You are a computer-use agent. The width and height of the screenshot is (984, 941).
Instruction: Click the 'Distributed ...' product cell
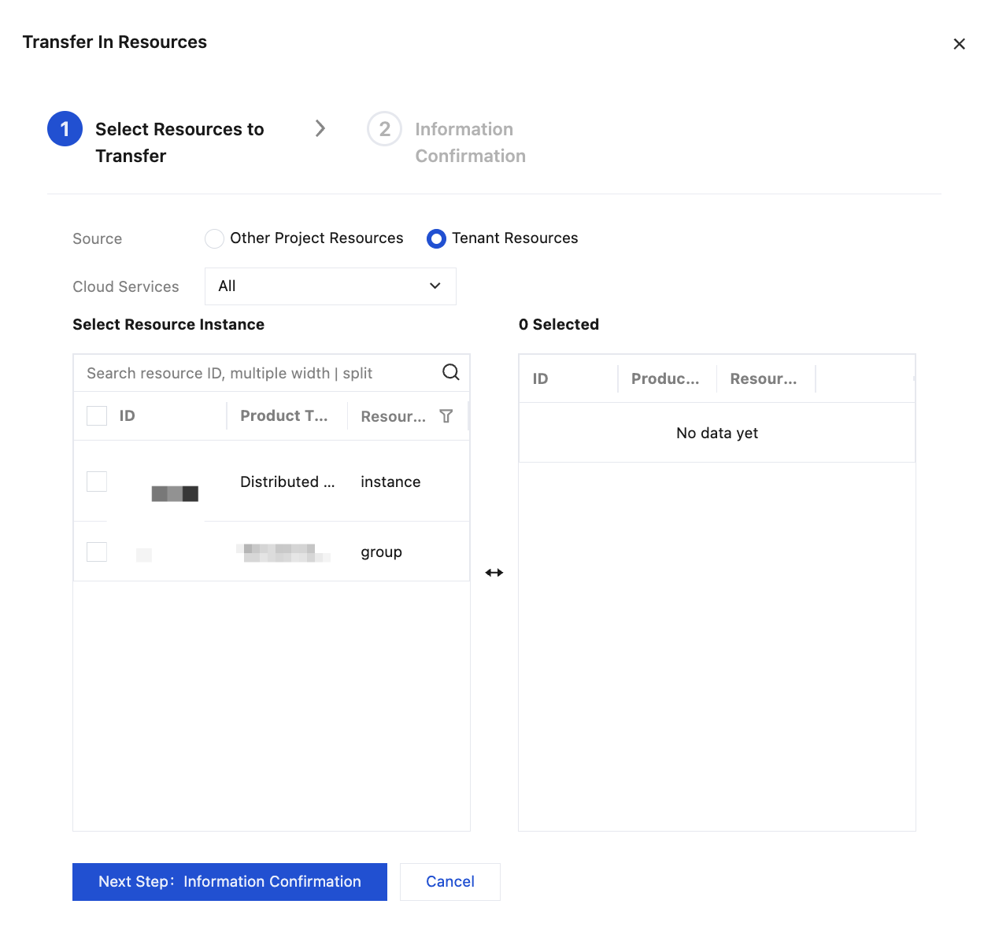[287, 482]
